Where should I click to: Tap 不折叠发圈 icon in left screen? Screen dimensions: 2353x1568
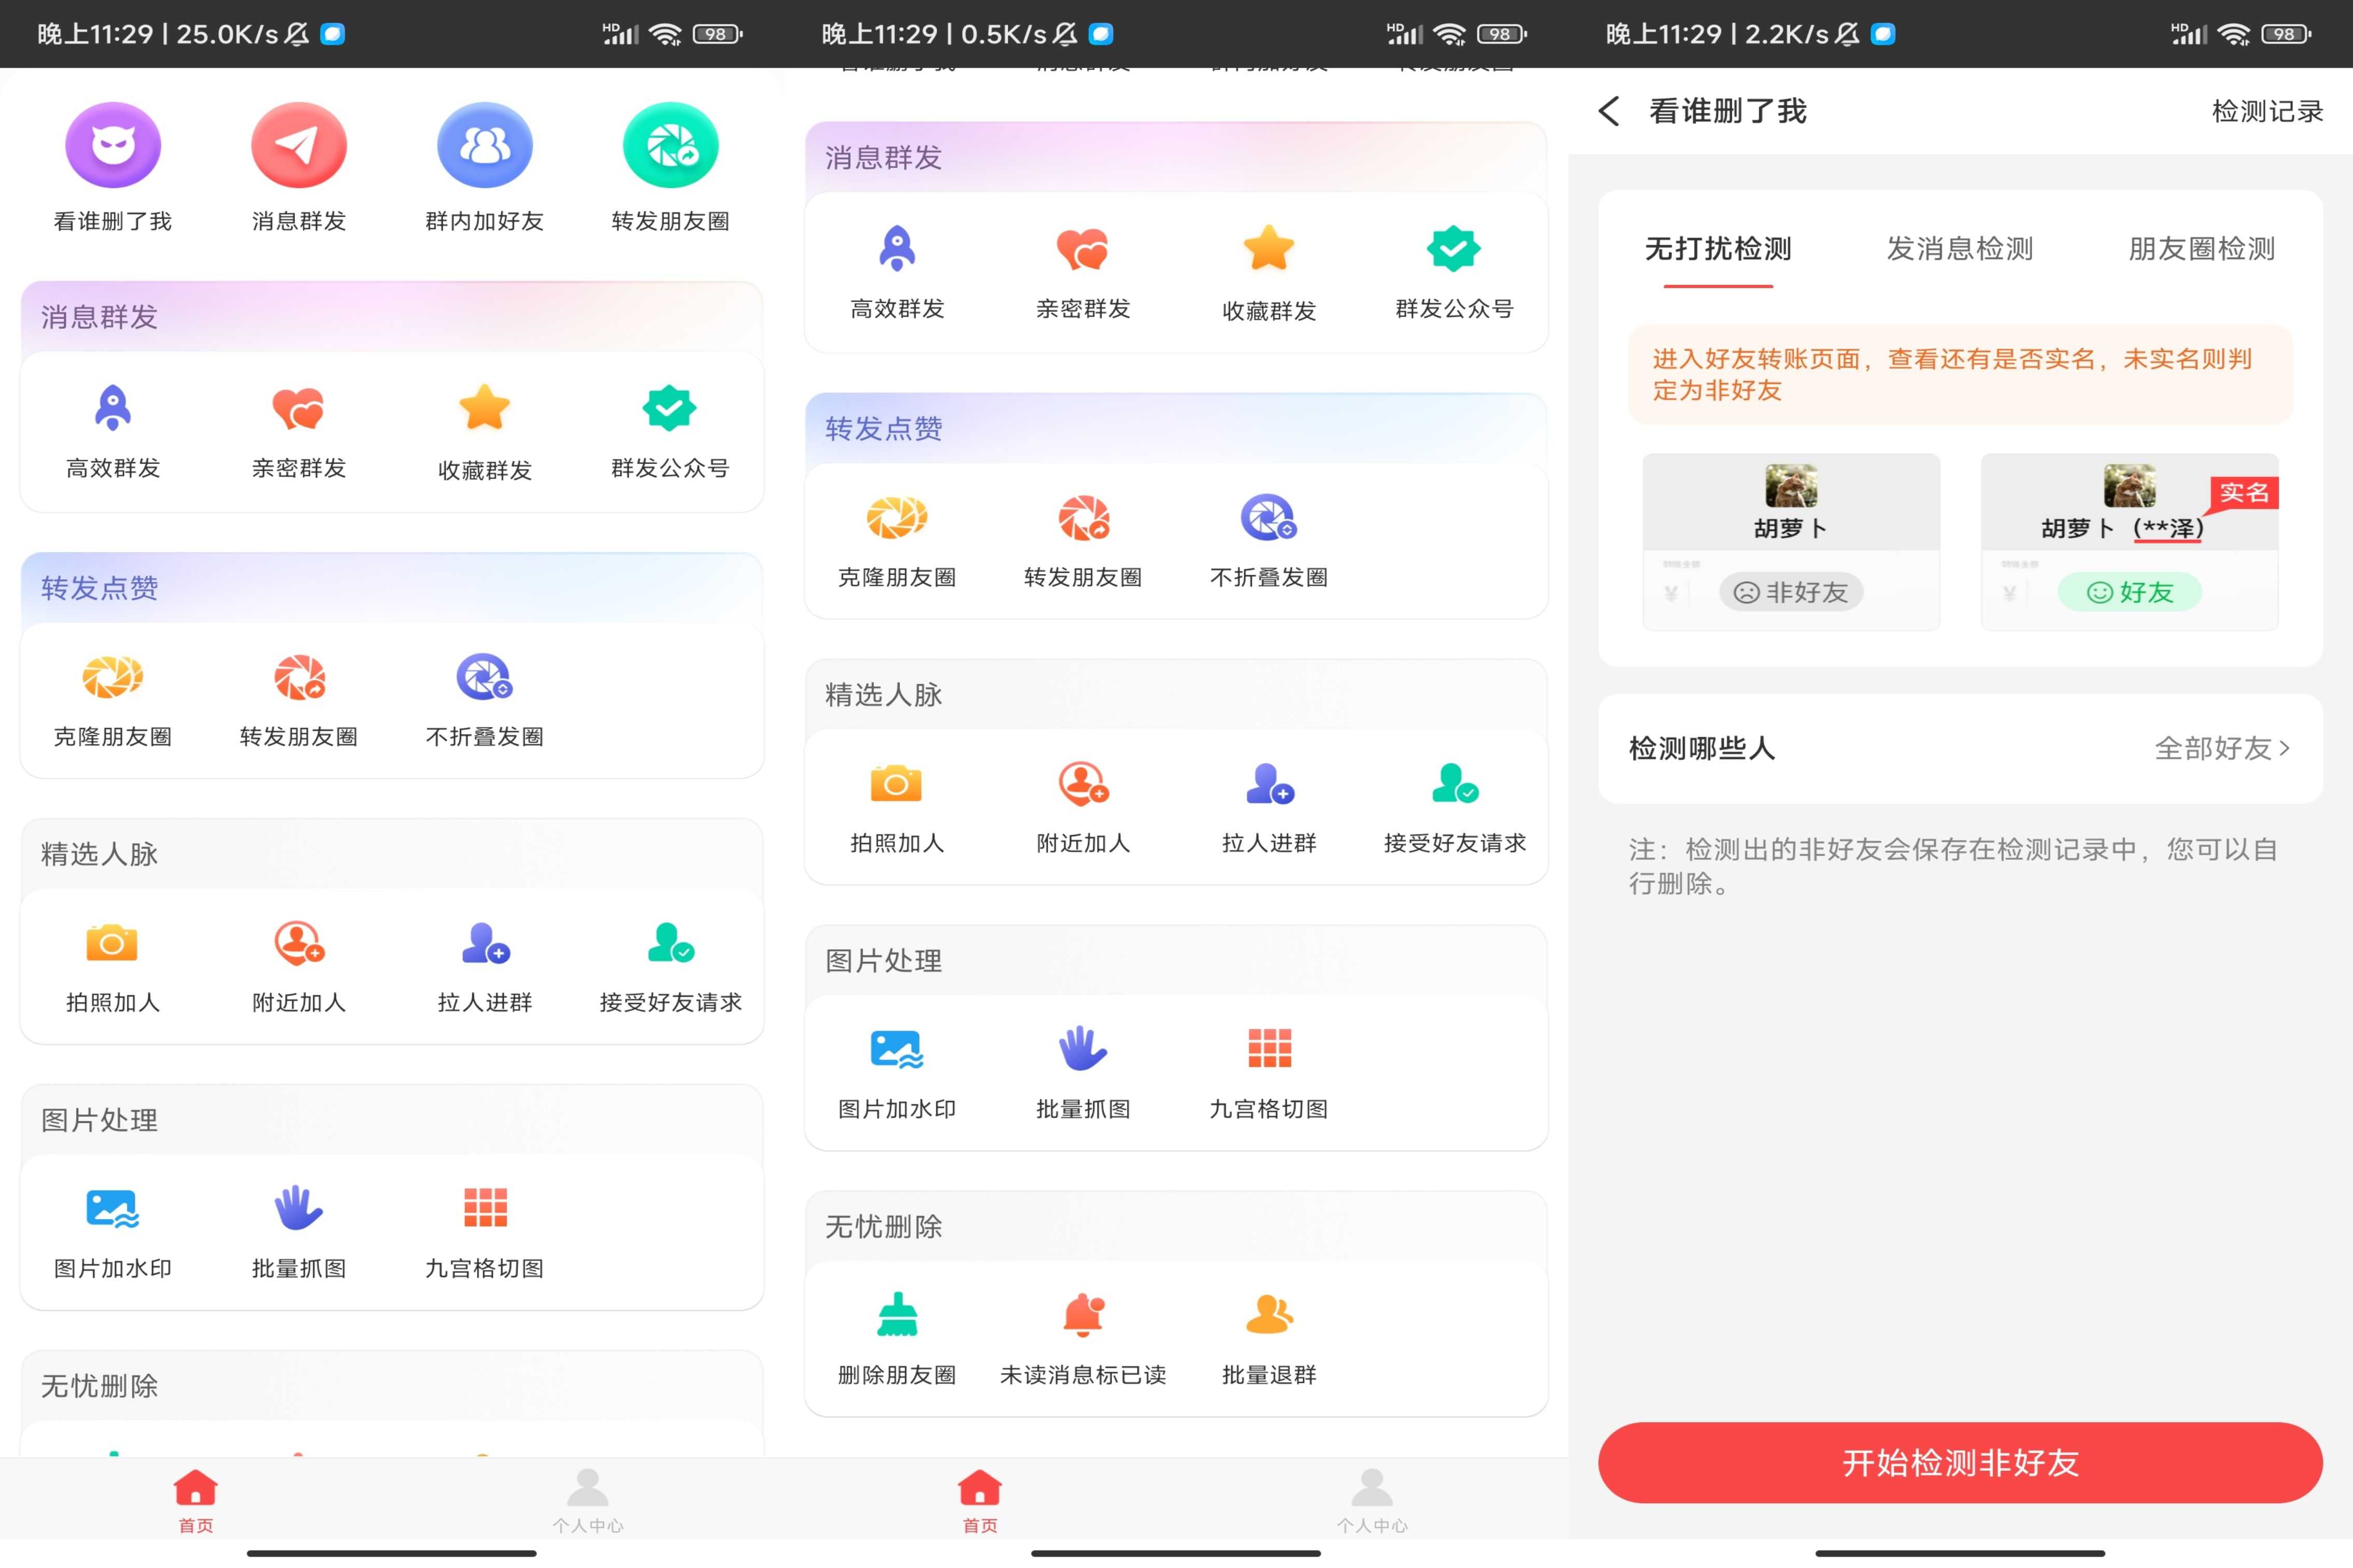pyautogui.click(x=485, y=678)
